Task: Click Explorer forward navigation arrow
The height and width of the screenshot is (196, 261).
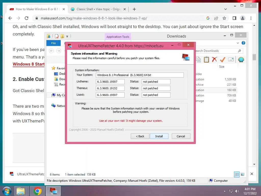Action: tap(59, 51)
